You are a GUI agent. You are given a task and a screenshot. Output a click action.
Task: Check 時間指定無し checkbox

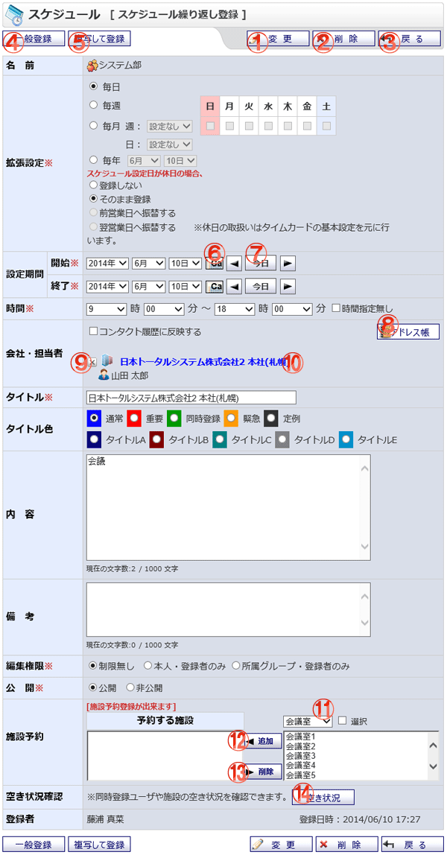(x=336, y=309)
